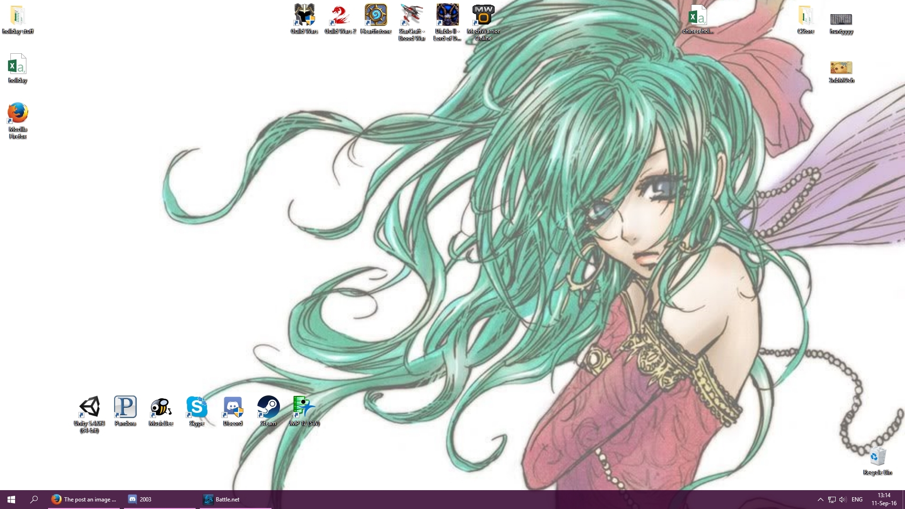Launch the Skype shortcut
The width and height of the screenshot is (905, 509).
click(197, 410)
